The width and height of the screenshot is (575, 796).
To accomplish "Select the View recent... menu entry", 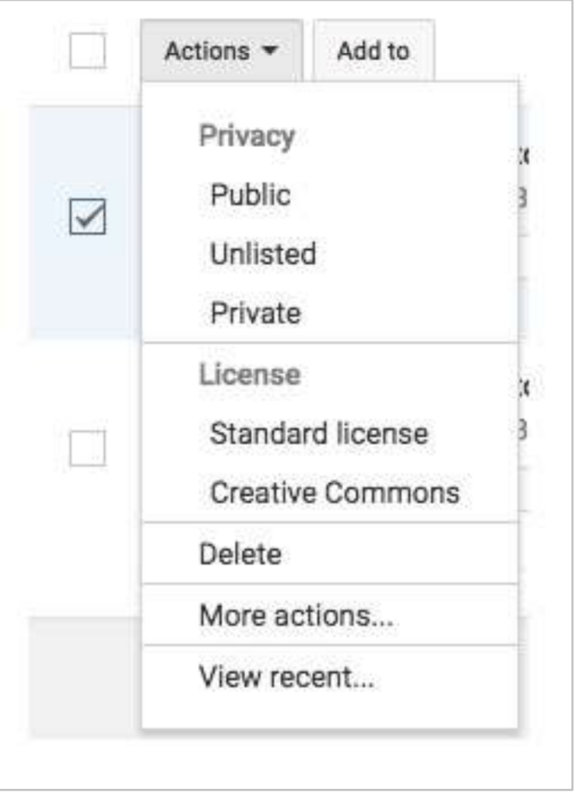I will [286, 677].
